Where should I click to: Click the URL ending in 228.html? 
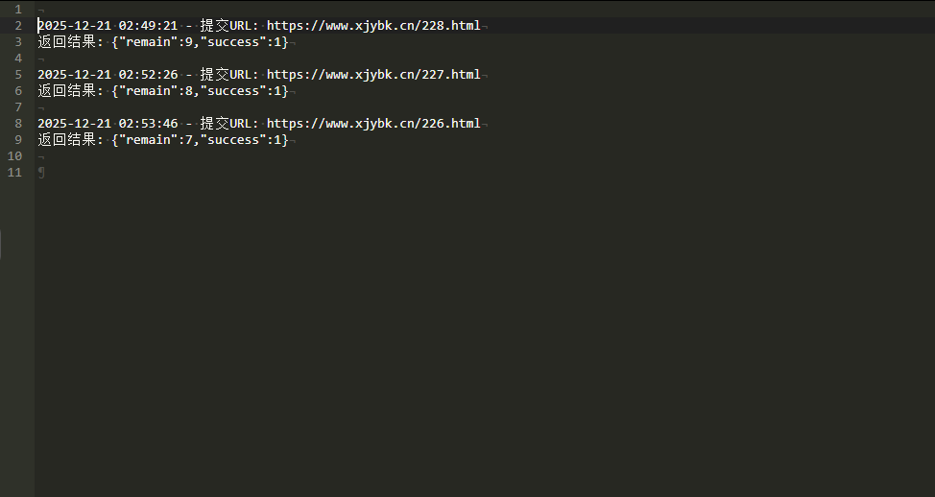click(x=373, y=26)
